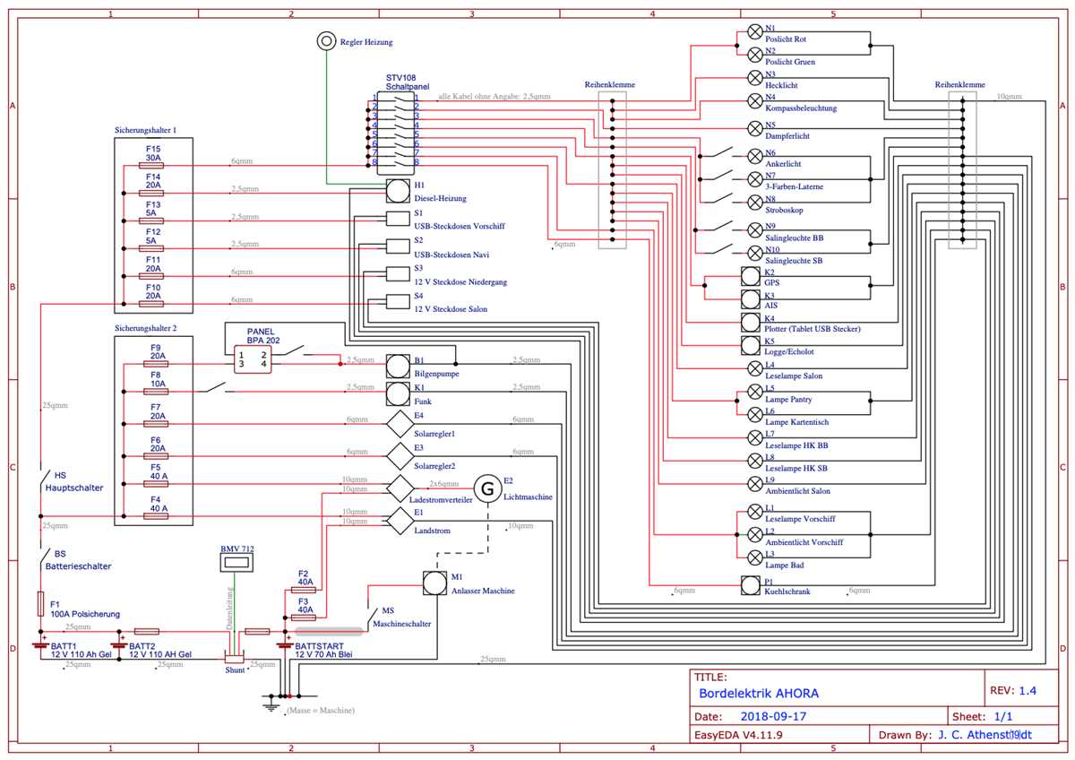Click the Regler Heizung circular symbol
This screenshot has width=1075, height=760.
[x=327, y=42]
